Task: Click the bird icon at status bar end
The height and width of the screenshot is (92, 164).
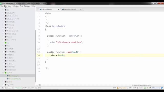Action: 162,88
